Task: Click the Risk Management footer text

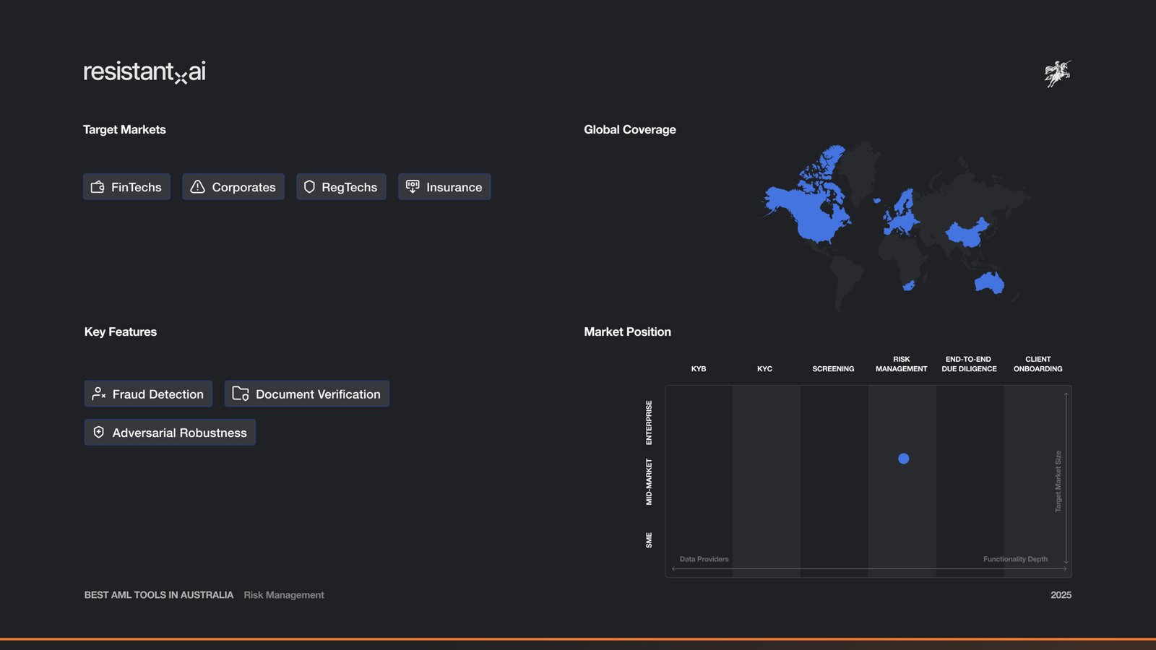Action: click(284, 595)
